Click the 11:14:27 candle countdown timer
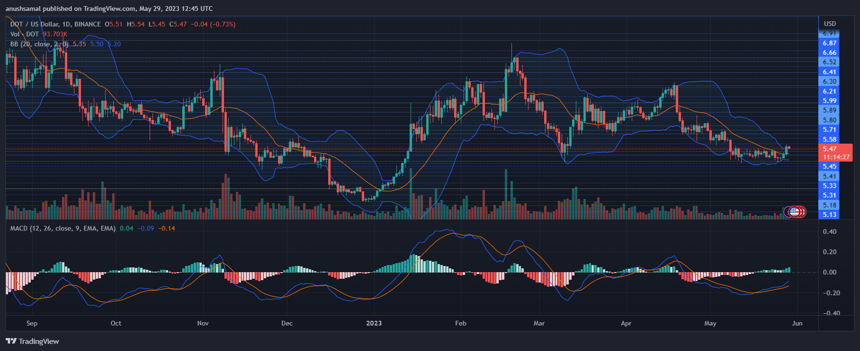The height and width of the screenshot is (351, 860). coord(836,157)
